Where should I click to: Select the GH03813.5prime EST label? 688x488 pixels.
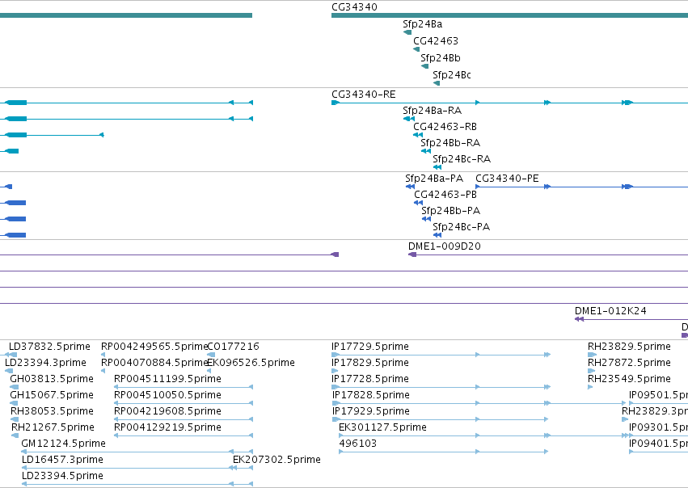[x=52, y=379]
